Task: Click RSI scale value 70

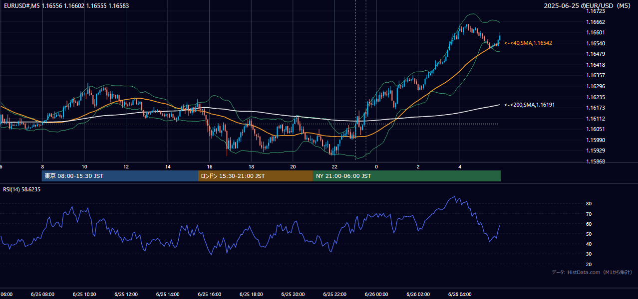Action: click(589, 214)
